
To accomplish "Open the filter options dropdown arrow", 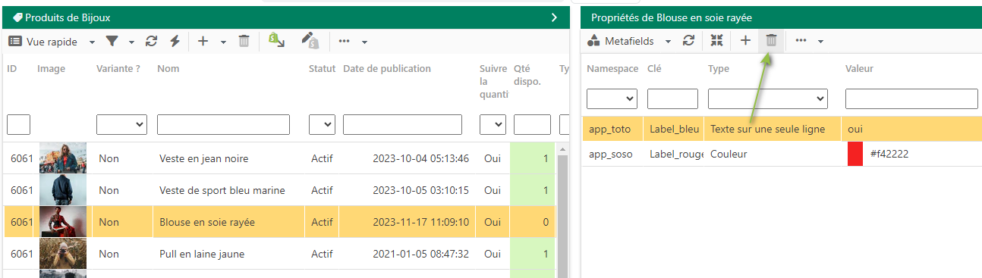I will pos(131,42).
